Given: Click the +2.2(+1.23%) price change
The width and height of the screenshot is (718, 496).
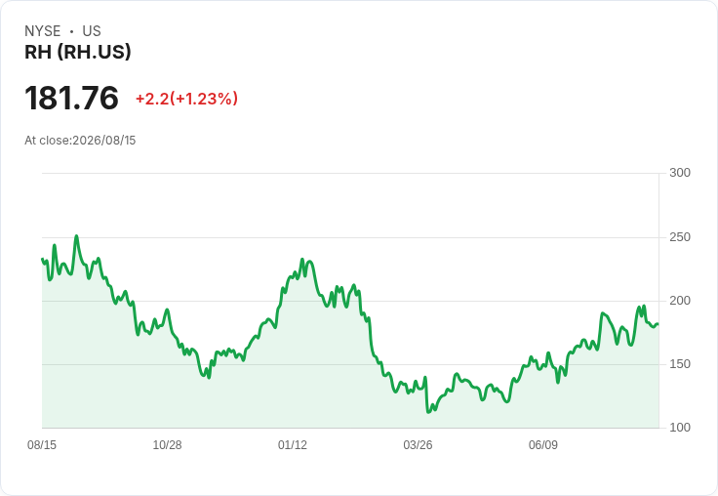Looking at the screenshot, I should tap(186, 99).
